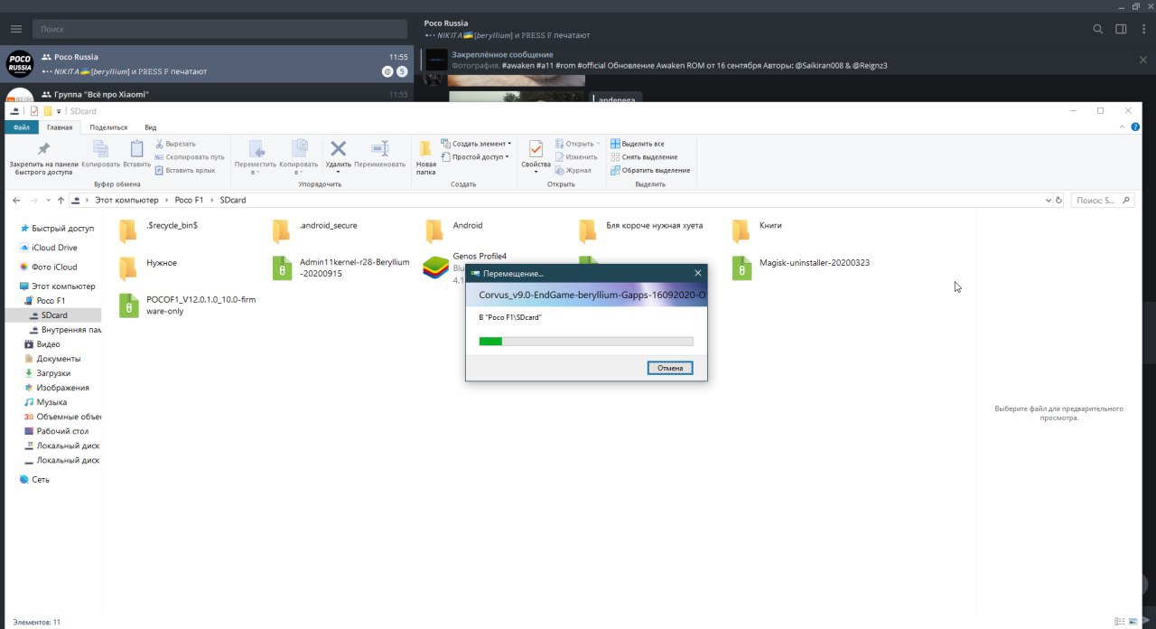The width and height of the screenshot is (1156, 629).
Task: Click the Telegram search field Поиск
Action: click(x=221, y=29)
